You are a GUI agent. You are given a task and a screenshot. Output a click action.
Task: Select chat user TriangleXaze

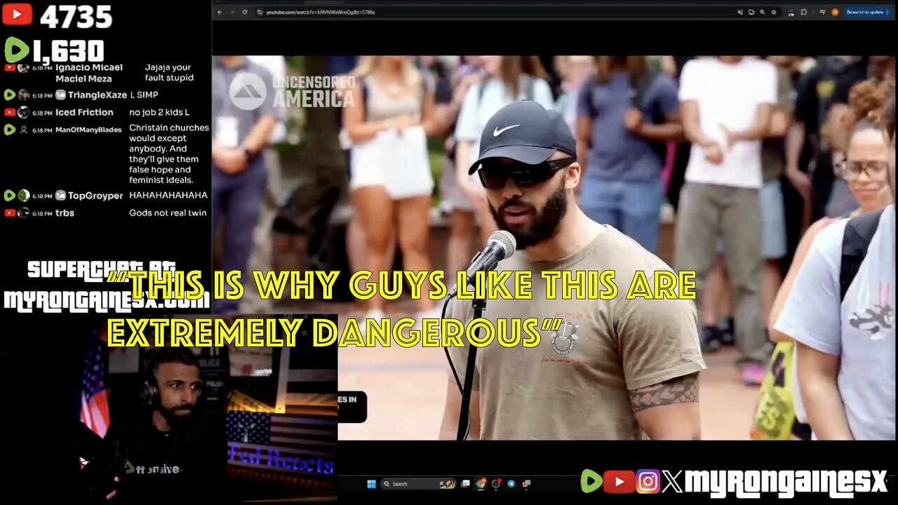[98, 95]
